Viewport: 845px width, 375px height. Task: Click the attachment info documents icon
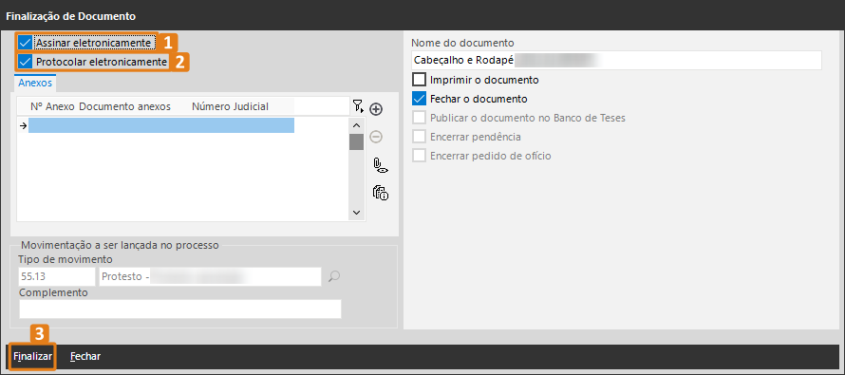(381, 193)
